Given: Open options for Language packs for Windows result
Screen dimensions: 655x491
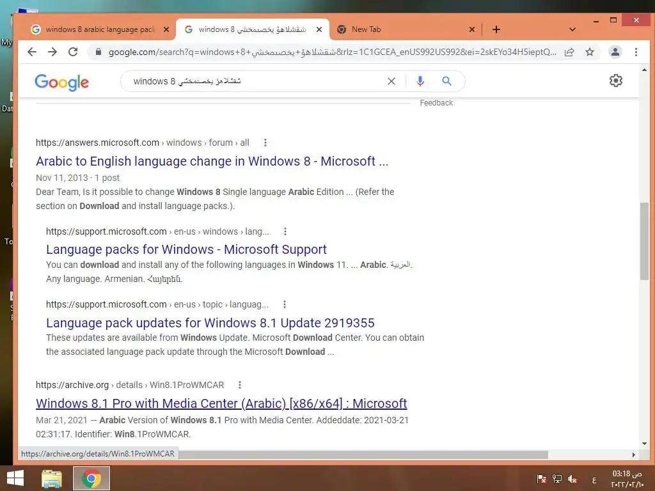Looking at the screenshot, I should [285, 231].
